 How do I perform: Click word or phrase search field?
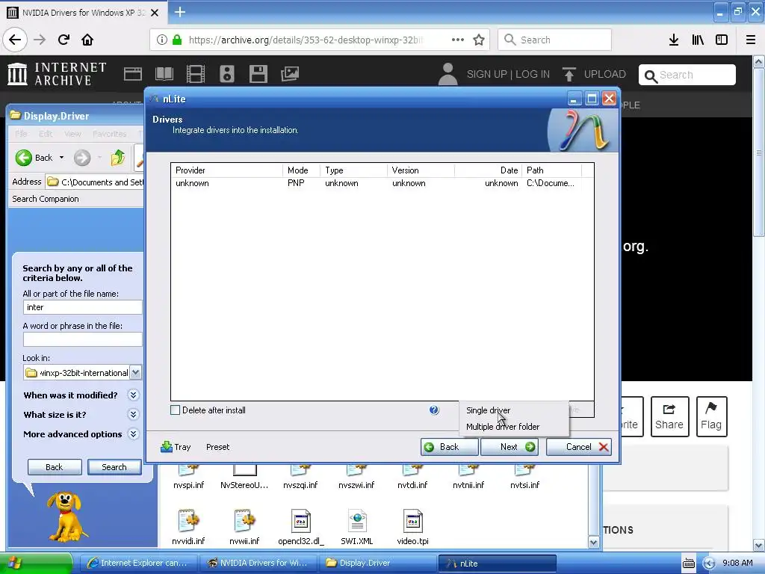[82, 339]
